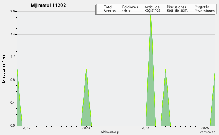Click the 2025 x-axis label

click(205, 128)
